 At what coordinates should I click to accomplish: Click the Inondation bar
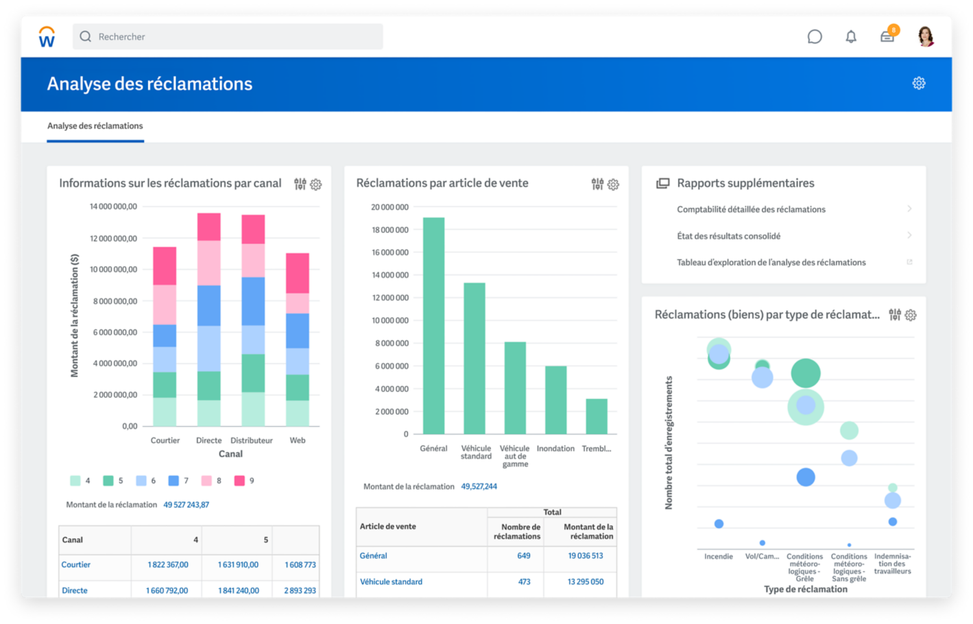556,400
